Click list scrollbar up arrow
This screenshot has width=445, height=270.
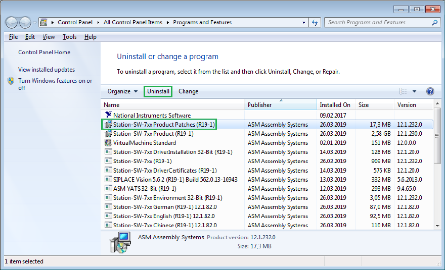pos(437,103)
